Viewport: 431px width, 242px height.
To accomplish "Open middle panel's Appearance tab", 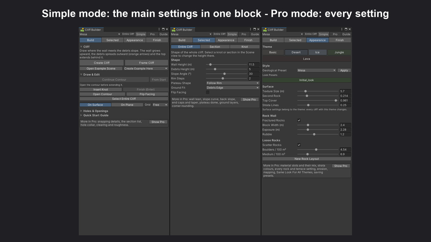I will coord(226,40).
